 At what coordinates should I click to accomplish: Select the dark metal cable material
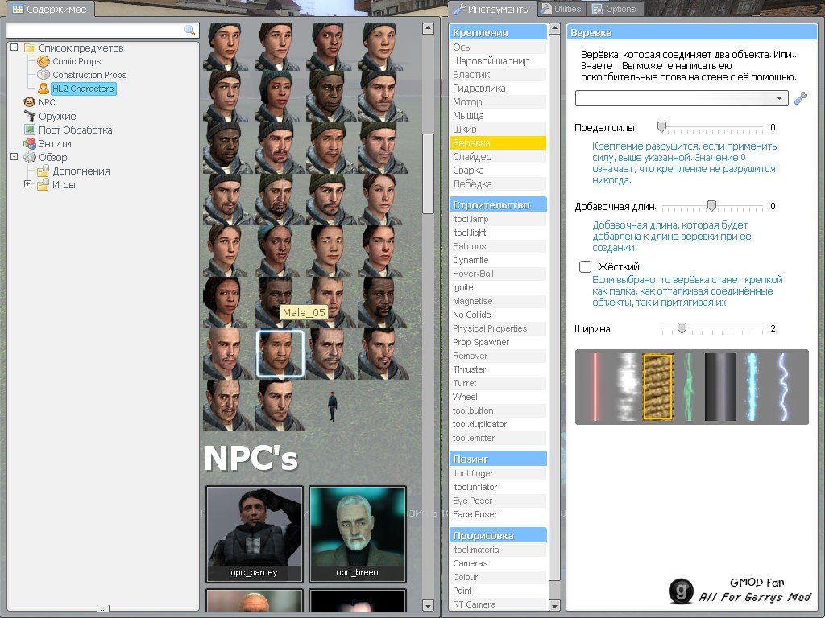[x=720, y=387]
